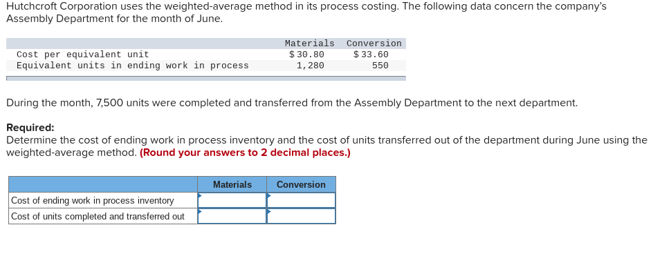Screen dimensions: 662x274
Task: Select the Conversion input for ending work in process
Action: pos(301,200)
